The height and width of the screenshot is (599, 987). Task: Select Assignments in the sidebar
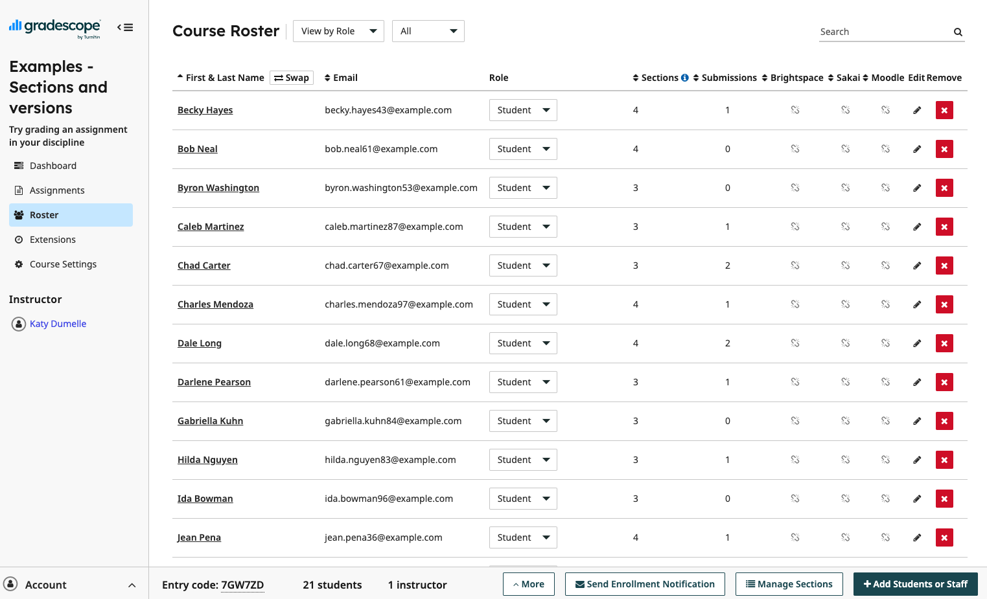(57, 190)
